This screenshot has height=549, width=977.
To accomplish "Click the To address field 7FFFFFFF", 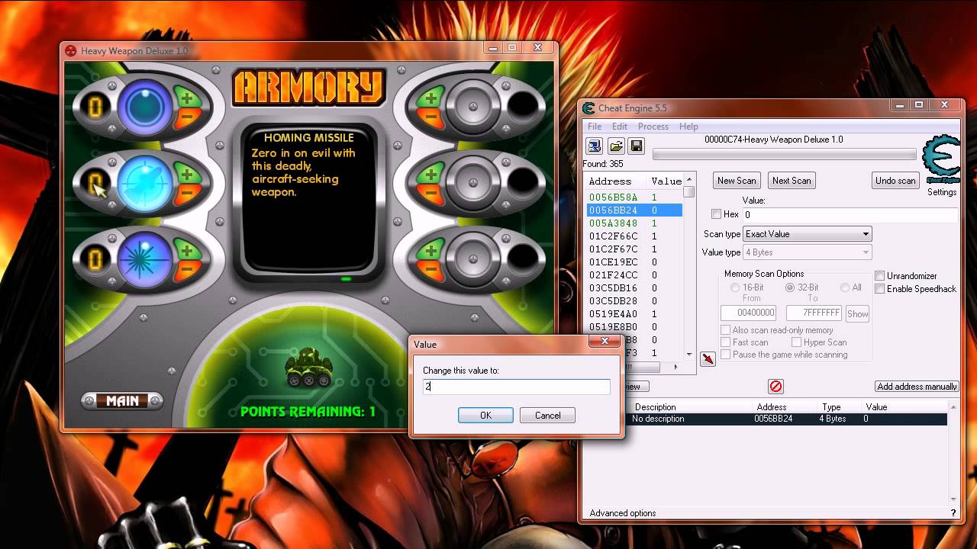I will click(x=814, y=313).
